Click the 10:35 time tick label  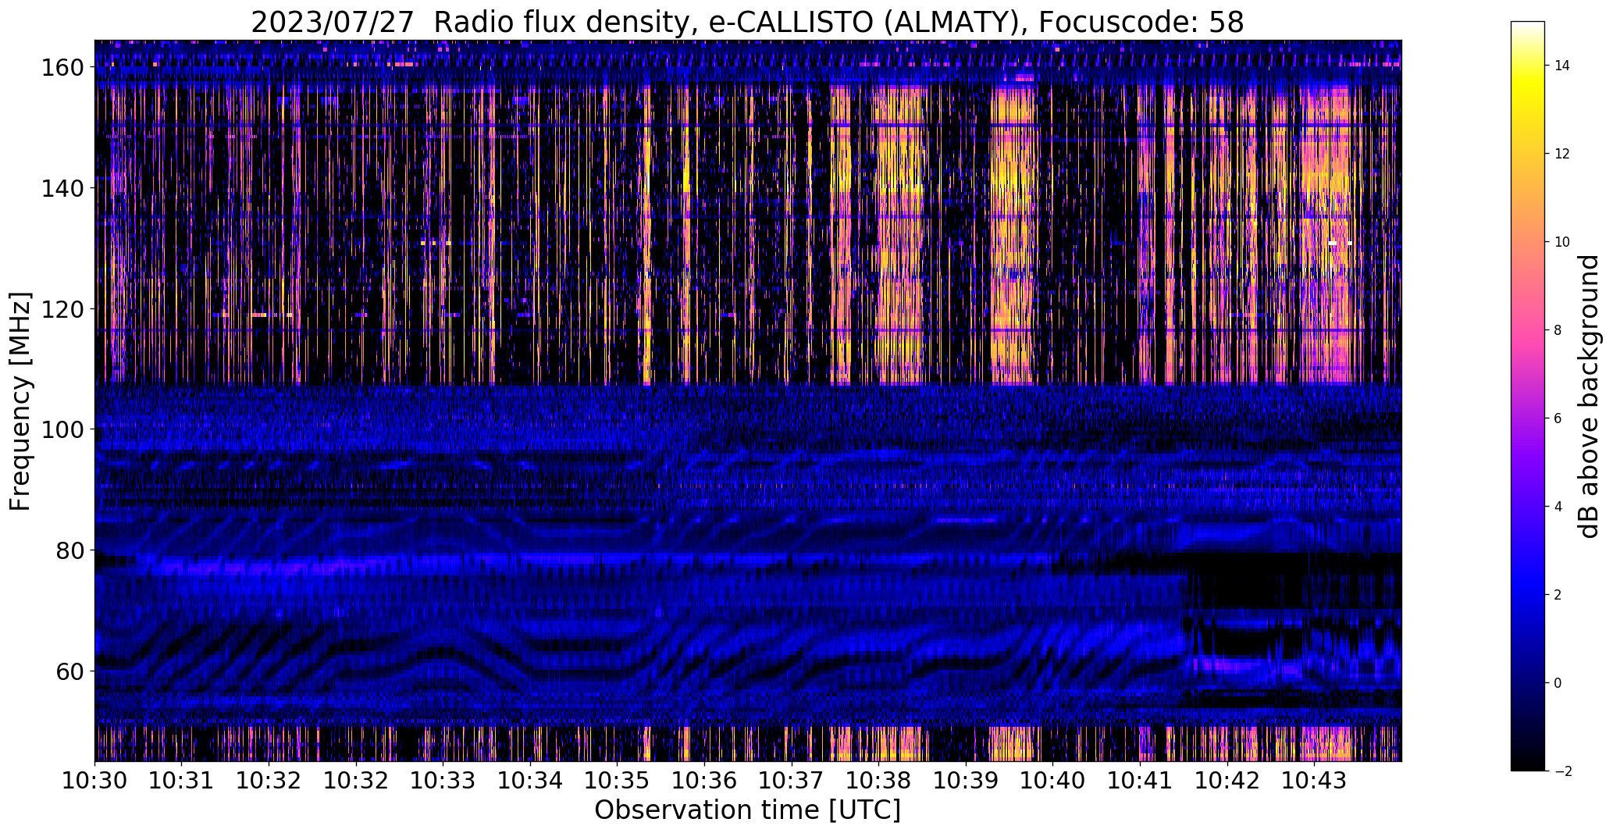(x=618, y=781)
